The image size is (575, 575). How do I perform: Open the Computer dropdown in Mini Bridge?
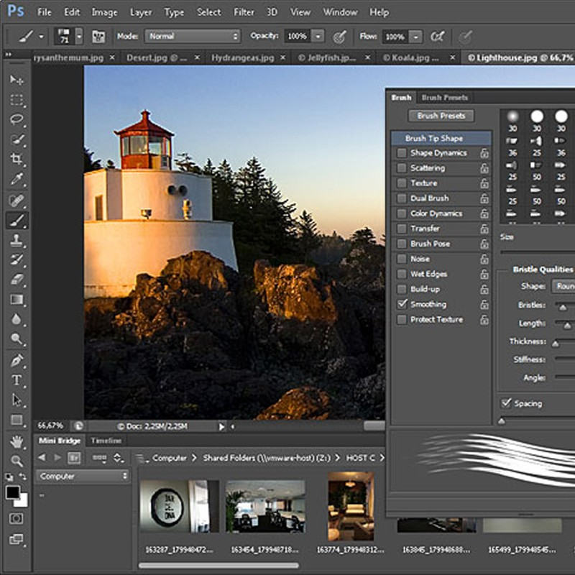[83, 476]
